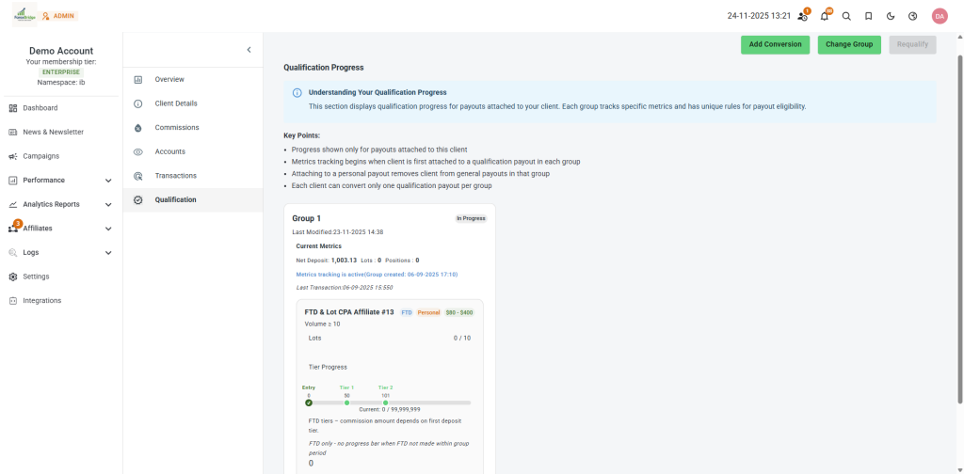Collapse the client side panel chevron

[249, 50]
